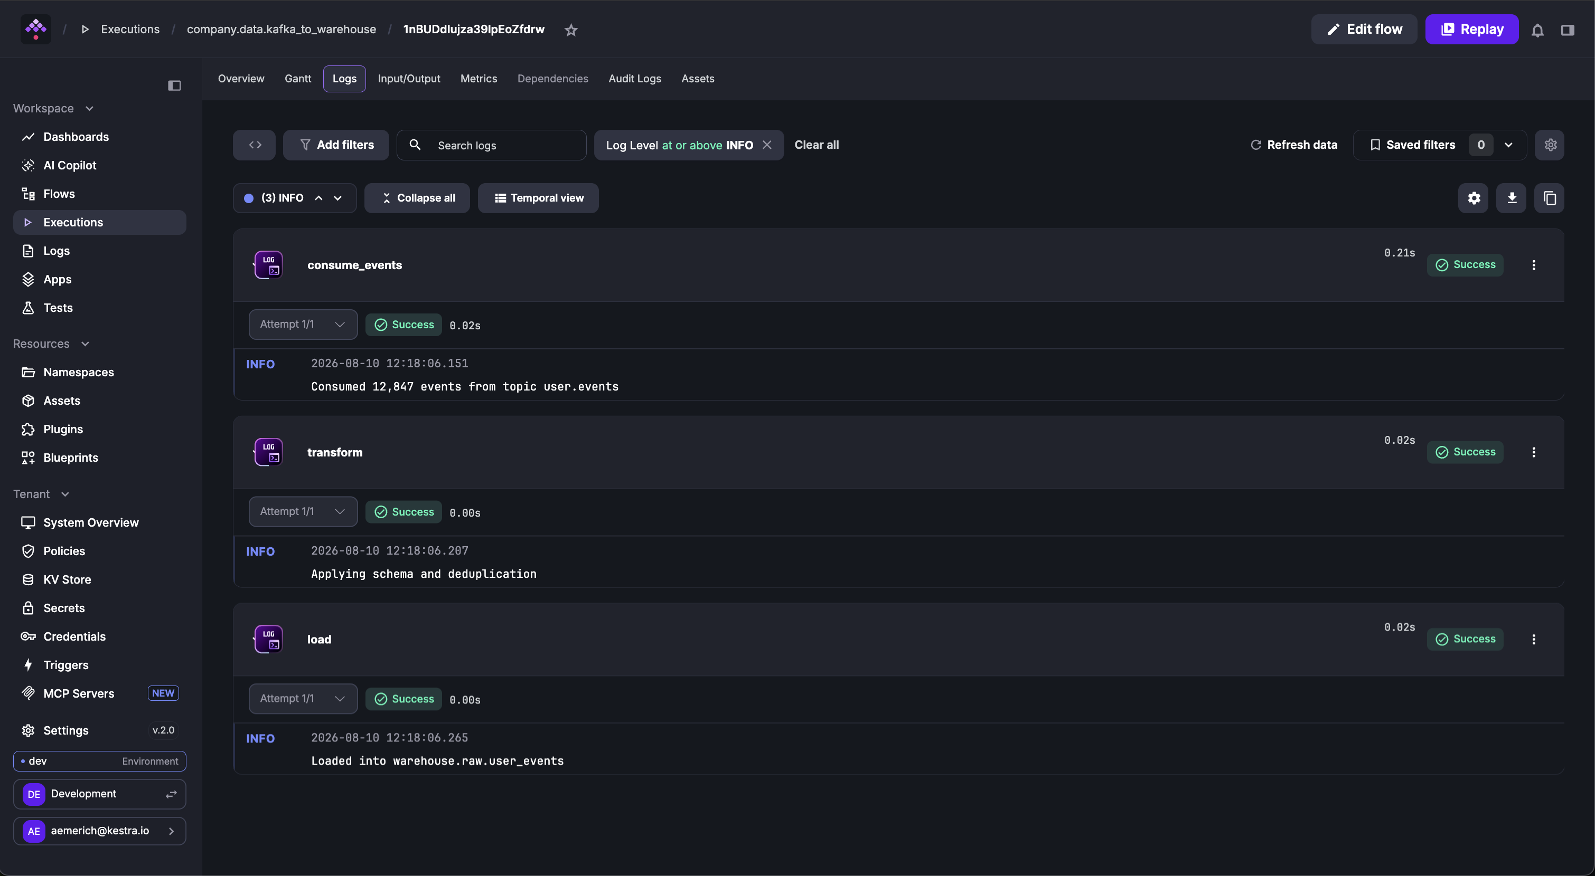Click the transform task log icon
The image size is (1595, 876).
pos(269,452)
